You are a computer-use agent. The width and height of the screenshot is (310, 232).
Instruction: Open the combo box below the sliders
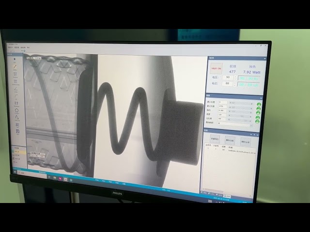[234, 124]
